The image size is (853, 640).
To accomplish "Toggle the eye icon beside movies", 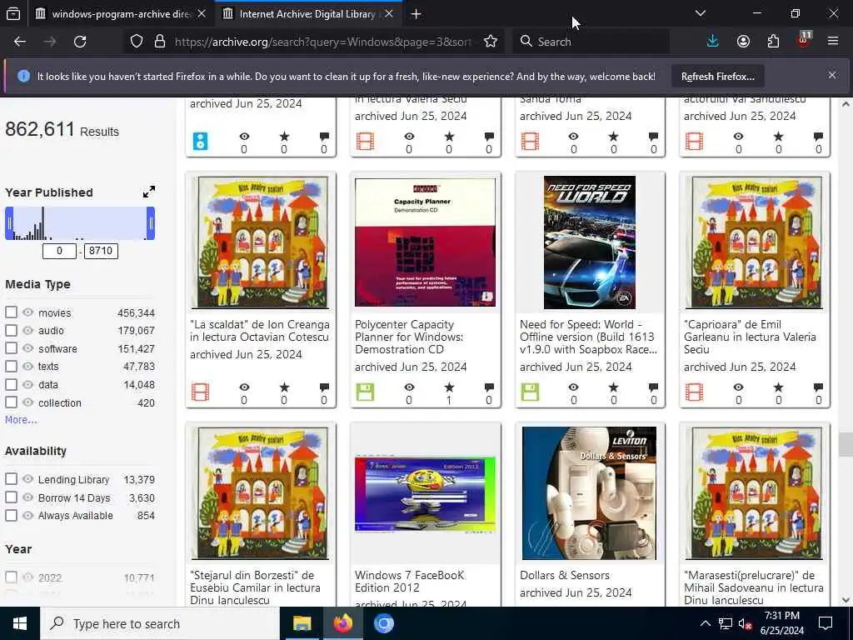I will click(x=27, y=312).
